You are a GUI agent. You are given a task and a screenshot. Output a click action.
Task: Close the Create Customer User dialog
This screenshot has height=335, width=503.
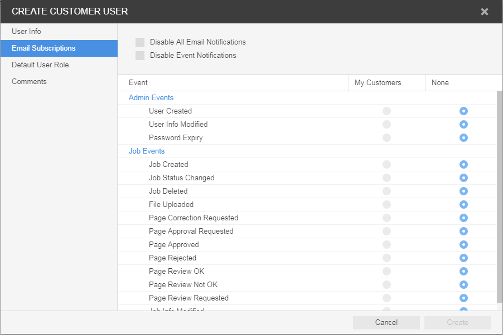pos(484,12)
